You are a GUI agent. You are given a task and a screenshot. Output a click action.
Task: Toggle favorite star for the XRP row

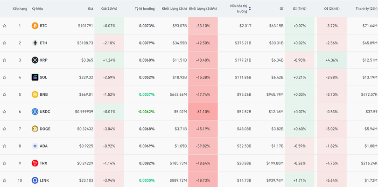[x=4, y=60]
